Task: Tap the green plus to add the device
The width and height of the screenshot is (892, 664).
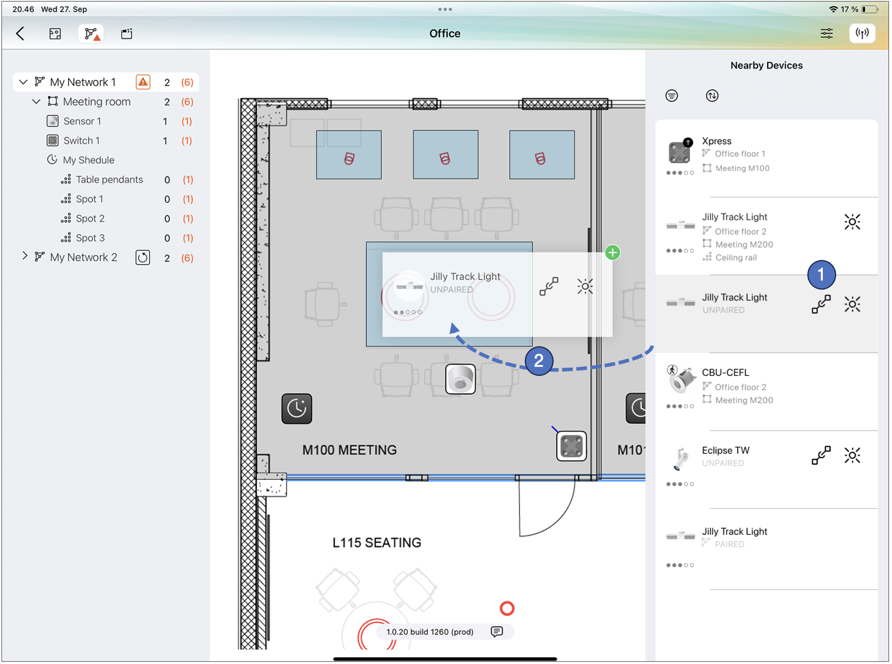Action: (613, 252)
